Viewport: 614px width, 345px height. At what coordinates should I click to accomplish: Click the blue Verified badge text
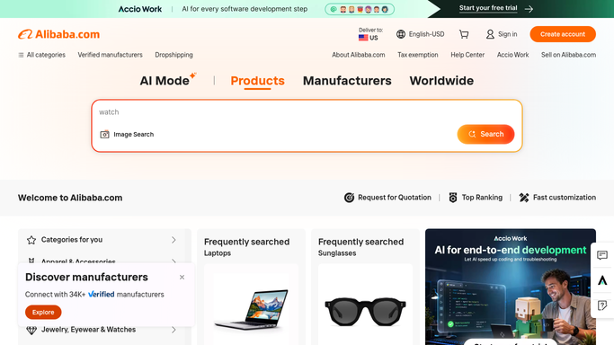pos(101,294)
